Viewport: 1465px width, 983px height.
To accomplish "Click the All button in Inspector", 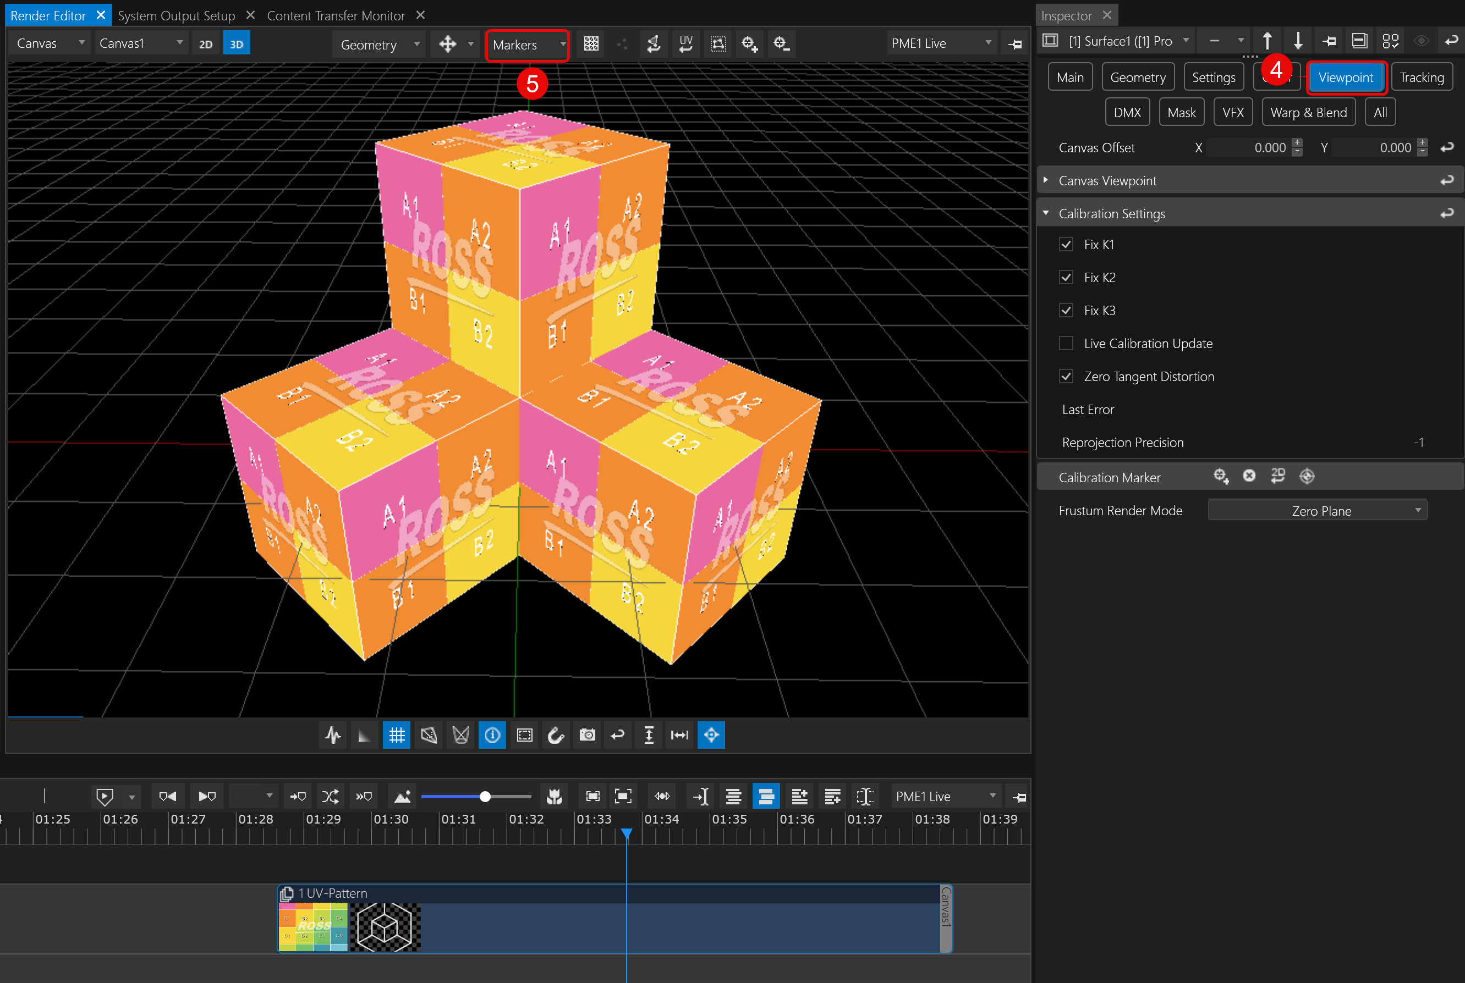I will [x=1380, y=112].
